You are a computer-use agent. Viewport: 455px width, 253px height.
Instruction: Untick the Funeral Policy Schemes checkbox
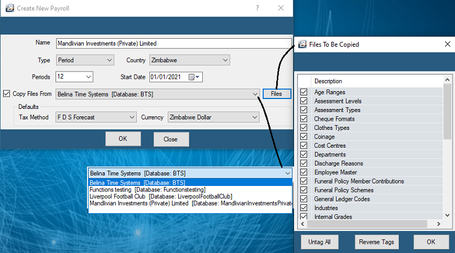click(304, 190)
